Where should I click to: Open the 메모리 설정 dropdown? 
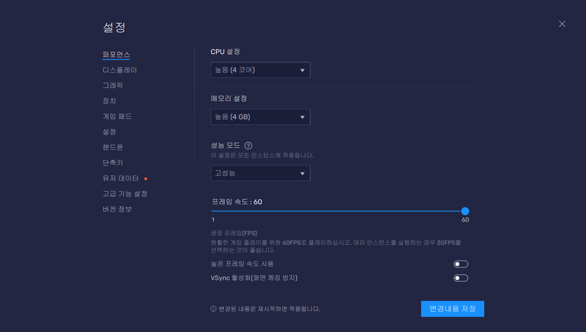(x=260, y=117)
